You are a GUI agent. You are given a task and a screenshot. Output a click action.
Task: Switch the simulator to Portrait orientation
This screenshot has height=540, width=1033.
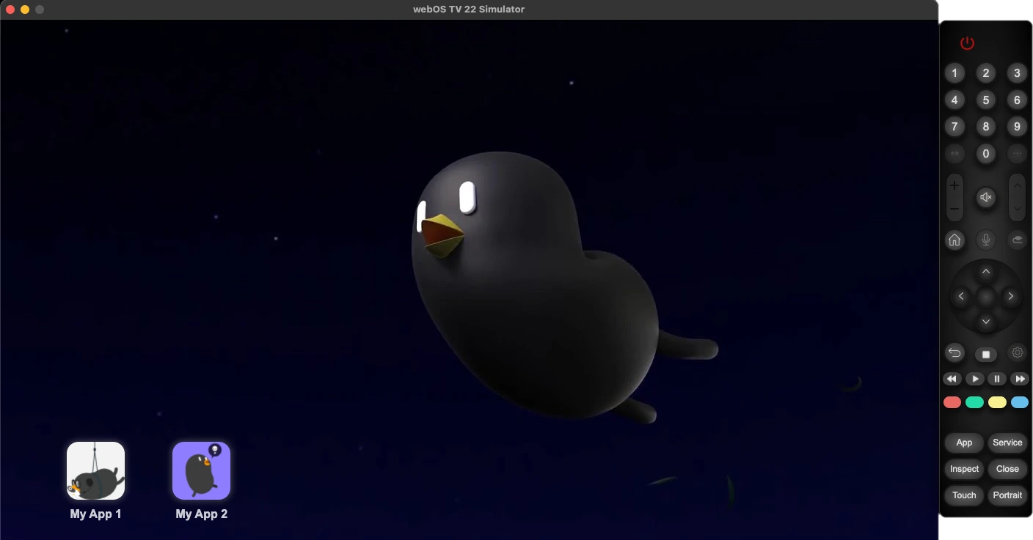tap(1007, 495)
